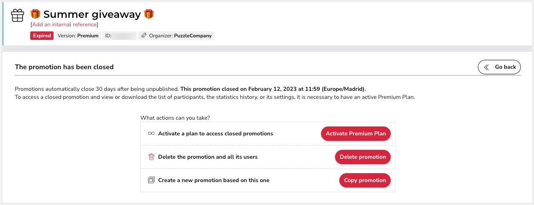
Task: Click the duplicate squares copy icon
Action: (151, 180)
